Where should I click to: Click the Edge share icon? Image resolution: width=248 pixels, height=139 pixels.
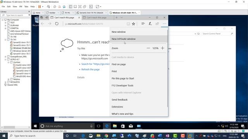[x=157, y=24]
